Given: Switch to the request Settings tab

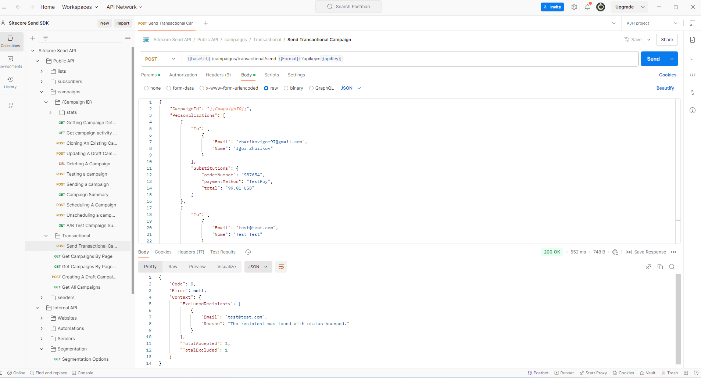Looking at the screenshot, I should [296, 75].
